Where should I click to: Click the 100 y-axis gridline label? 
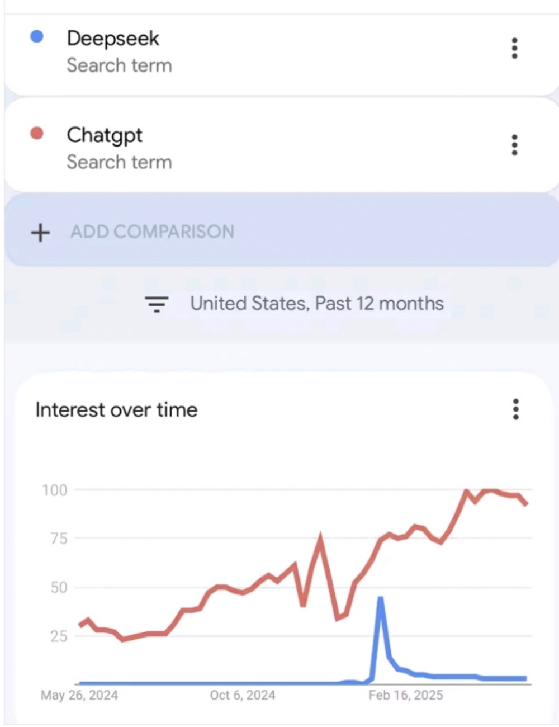tap(55, 490)
